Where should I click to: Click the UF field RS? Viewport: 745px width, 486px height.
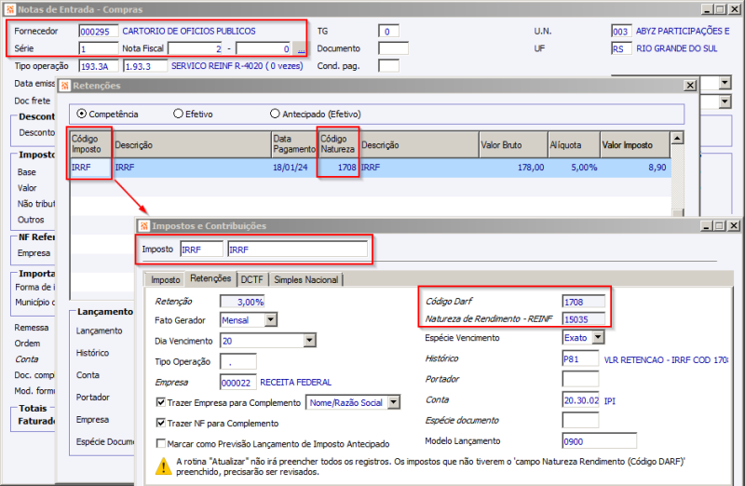click(621, 48)
